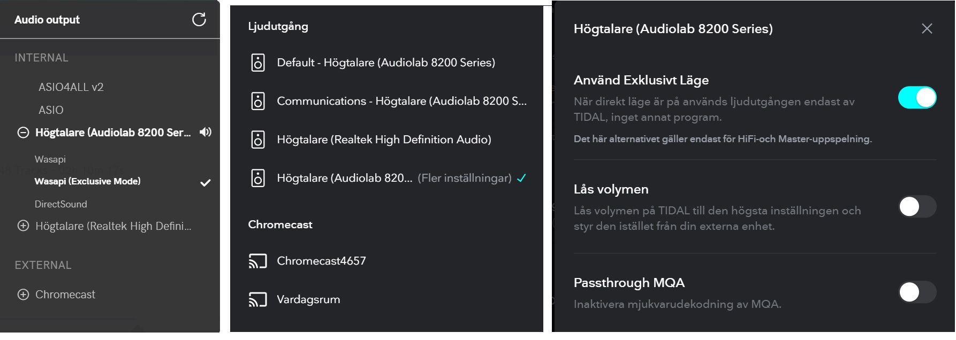The image size is (956, 340).
Task: Click the cast icon beside Chromecast4657
Action: (x=257, y=261)
